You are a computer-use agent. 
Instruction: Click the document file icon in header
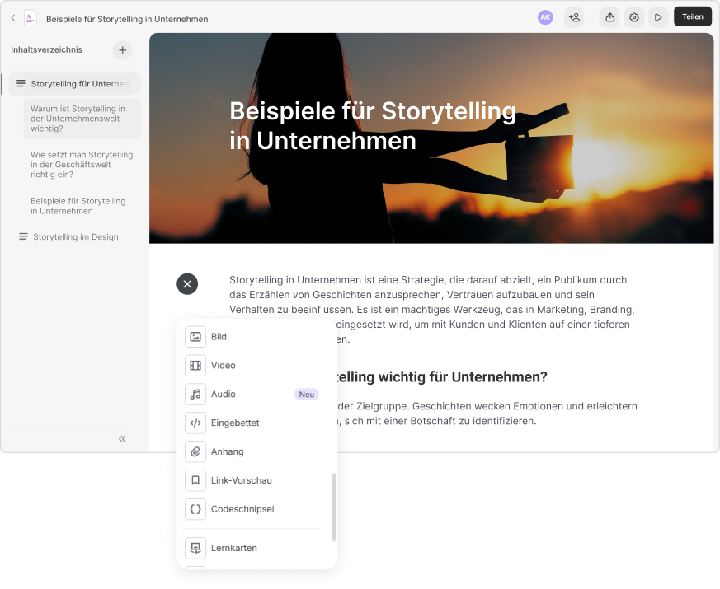click(30, 18)
